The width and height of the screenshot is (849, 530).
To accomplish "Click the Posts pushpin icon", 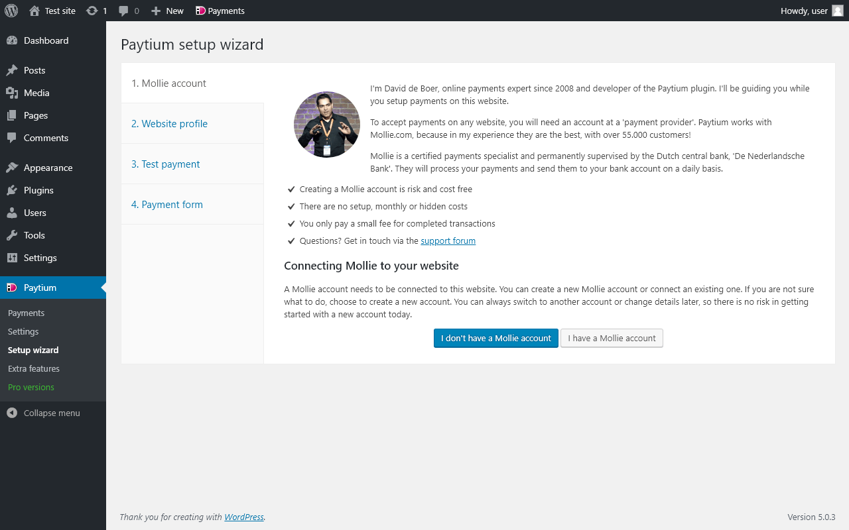I will (x=12, y=70).
